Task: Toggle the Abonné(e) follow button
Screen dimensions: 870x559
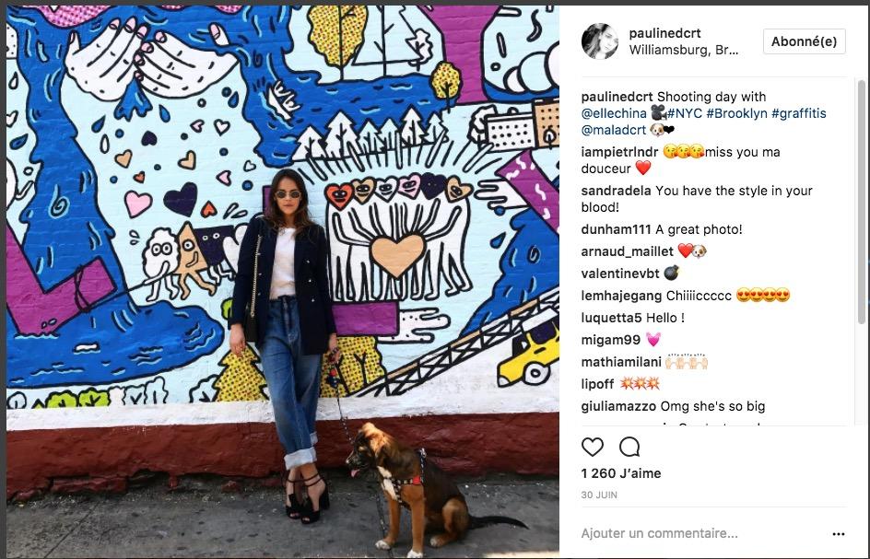Action: 804,41
